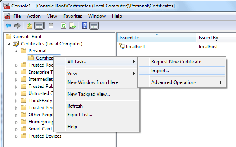Click the blue Help question-mark toolbar icon
Screen dimensions: 236x147
tap(84, 26)
